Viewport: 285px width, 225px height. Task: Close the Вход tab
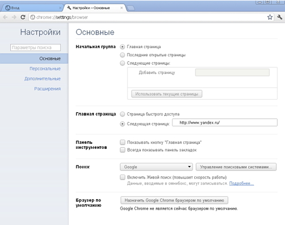click(x=60, y=8)
